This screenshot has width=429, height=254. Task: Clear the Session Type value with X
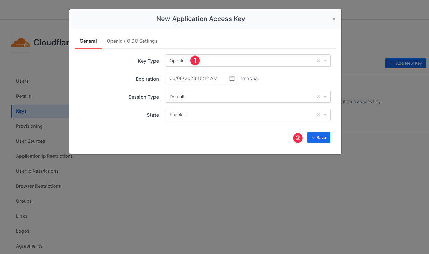tap(319, 97)
